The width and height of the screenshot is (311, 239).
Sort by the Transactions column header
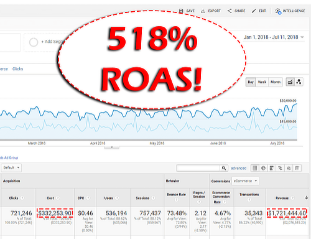(249, 195)
